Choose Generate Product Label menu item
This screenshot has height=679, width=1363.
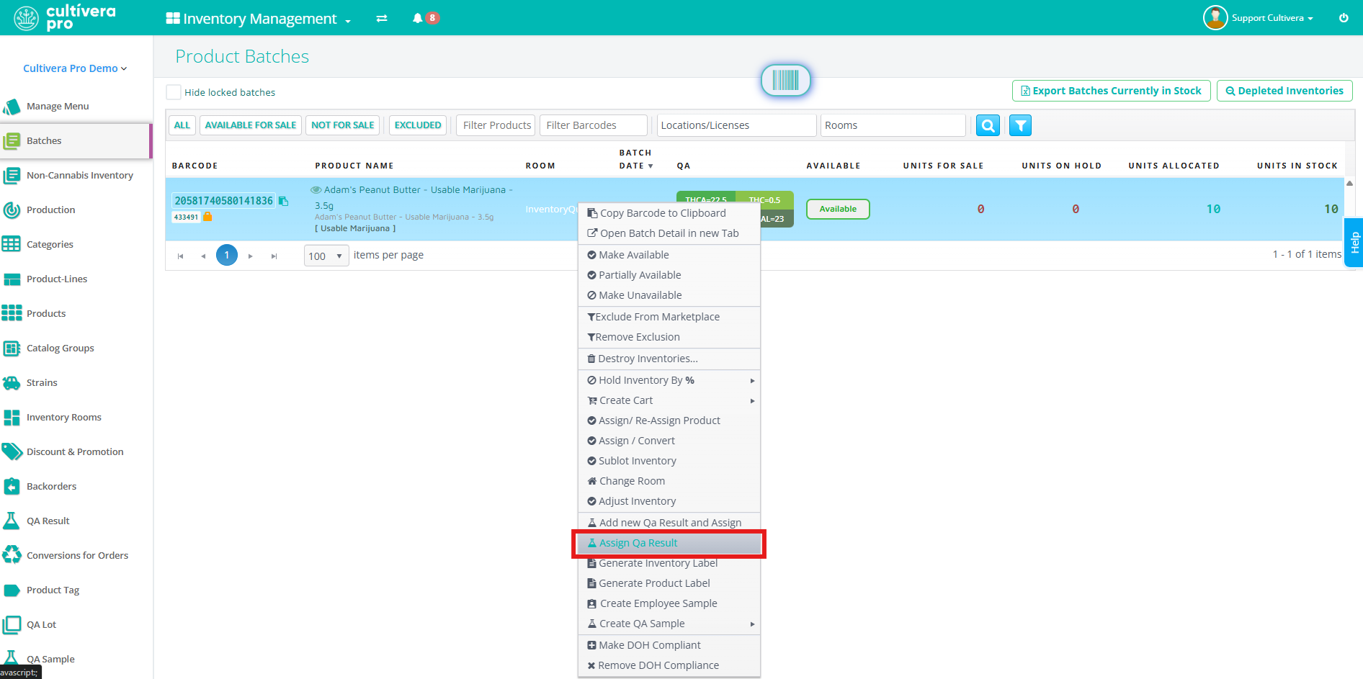point(669,583)
